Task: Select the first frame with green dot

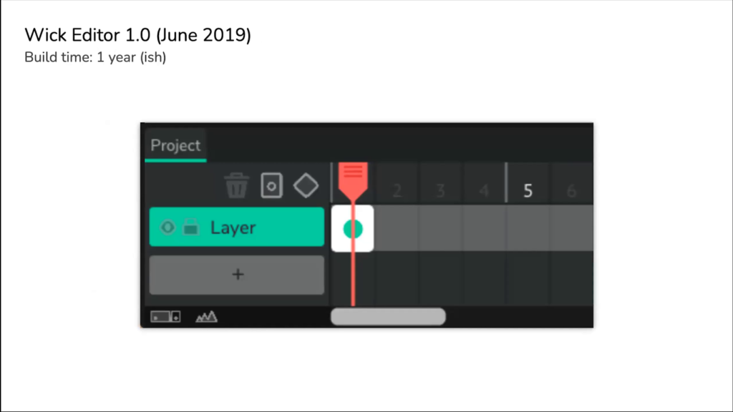Action: click(352, 228)
